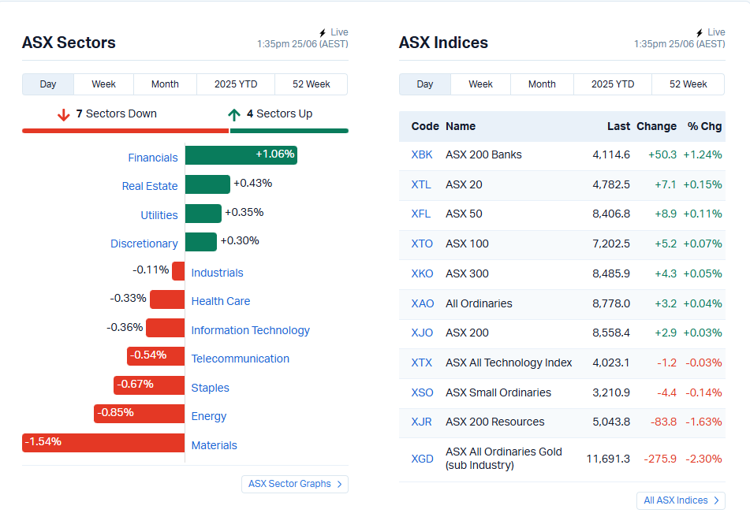Image resolution: width=750 pixels, height=528 pixels.
Task: Open the Materials sector link
Action: coord(214,445)
